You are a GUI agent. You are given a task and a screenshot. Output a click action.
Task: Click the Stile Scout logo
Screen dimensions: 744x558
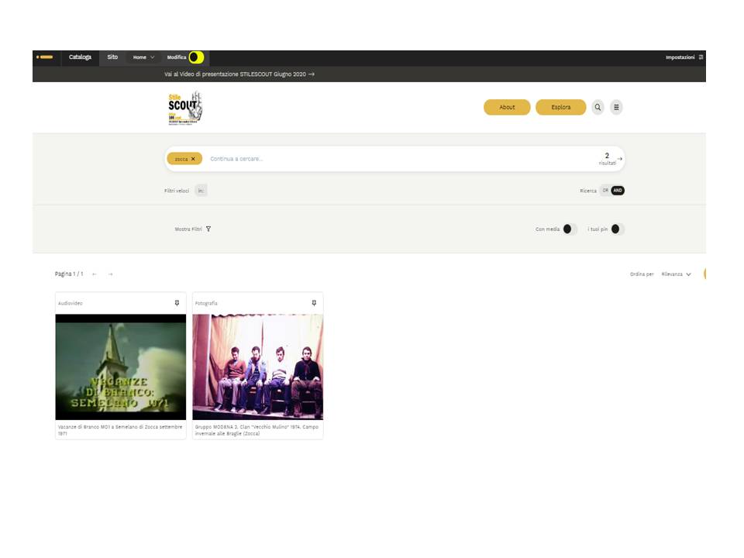[185, 108]
